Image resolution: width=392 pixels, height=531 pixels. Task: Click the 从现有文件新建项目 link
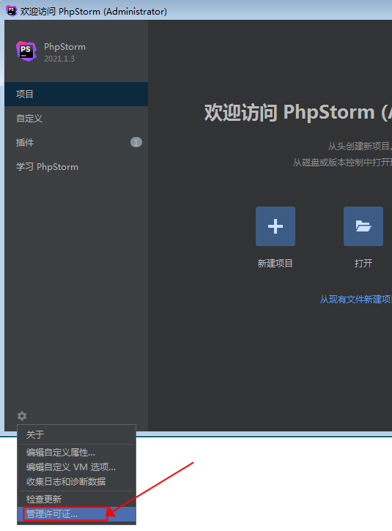coord(356,300)
